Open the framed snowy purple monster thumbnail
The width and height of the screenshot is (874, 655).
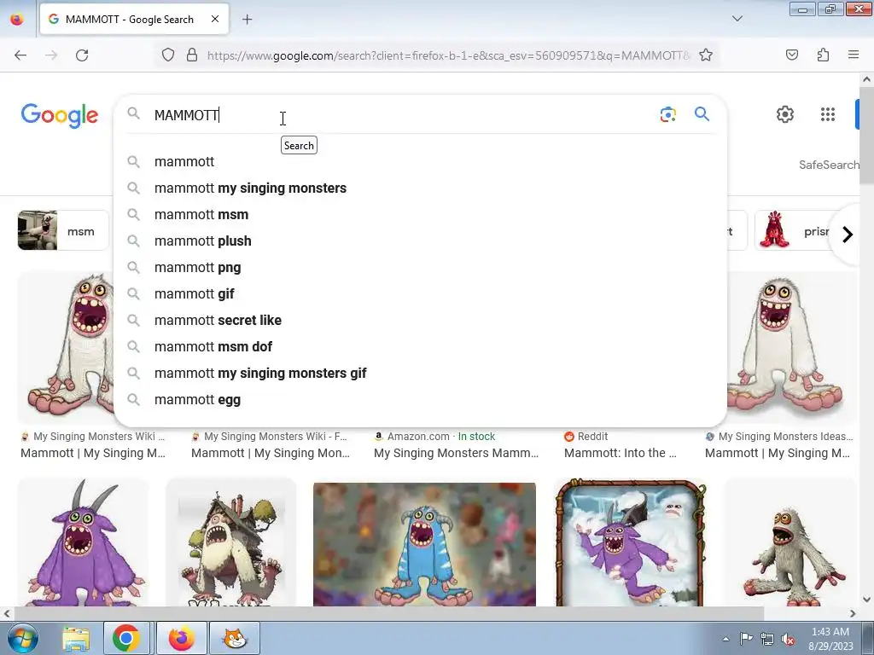[x=630, y=542]
